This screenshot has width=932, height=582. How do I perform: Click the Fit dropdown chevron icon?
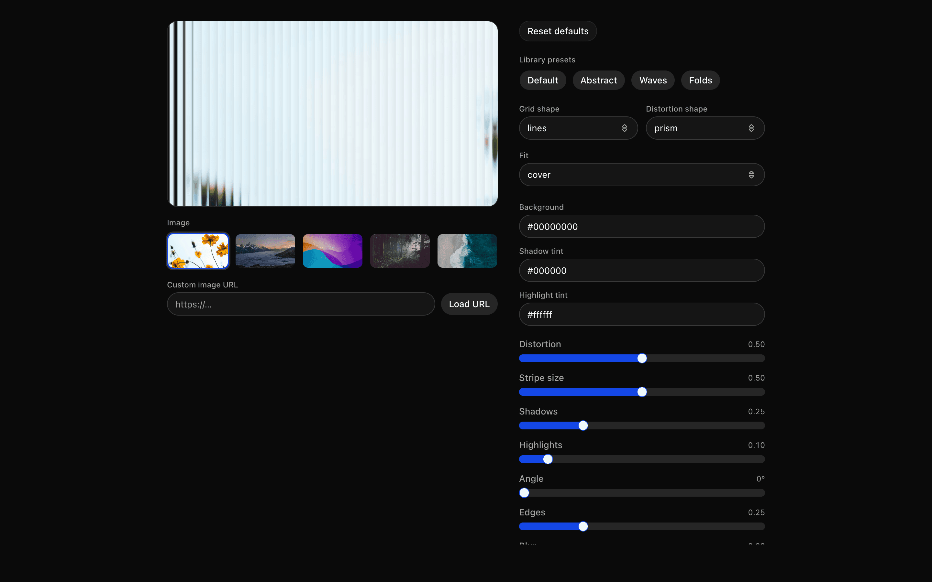(752, 174)
